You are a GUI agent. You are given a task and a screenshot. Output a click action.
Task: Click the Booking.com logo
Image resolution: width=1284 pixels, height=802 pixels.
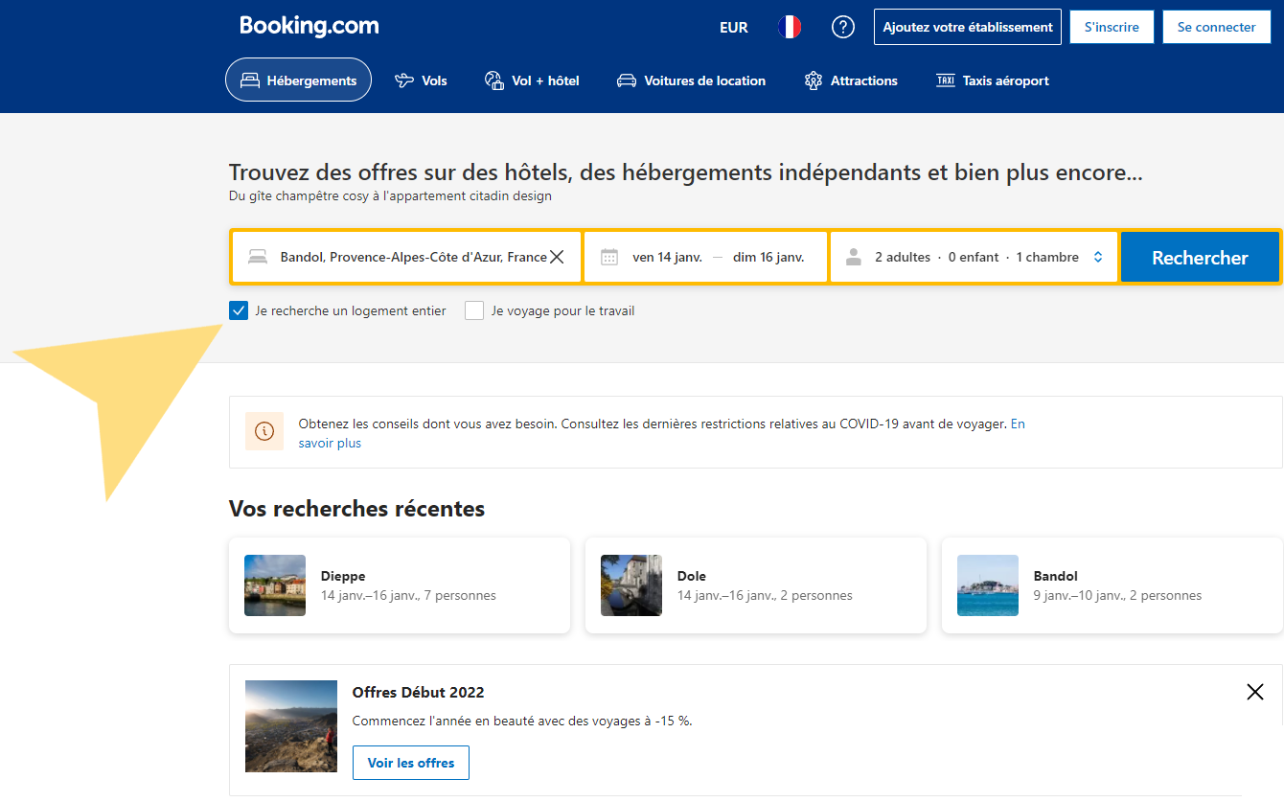[309, 26]
